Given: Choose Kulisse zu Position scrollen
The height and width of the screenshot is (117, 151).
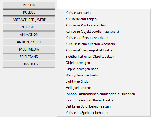Looking at the screenshot, I should [103, 25].
